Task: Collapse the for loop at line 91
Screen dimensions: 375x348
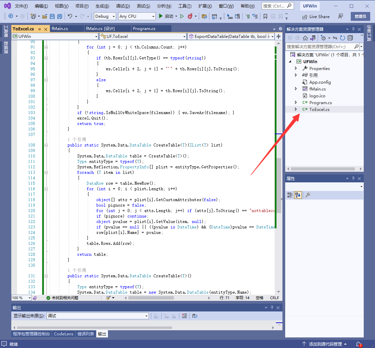Action: coord(46,47)
